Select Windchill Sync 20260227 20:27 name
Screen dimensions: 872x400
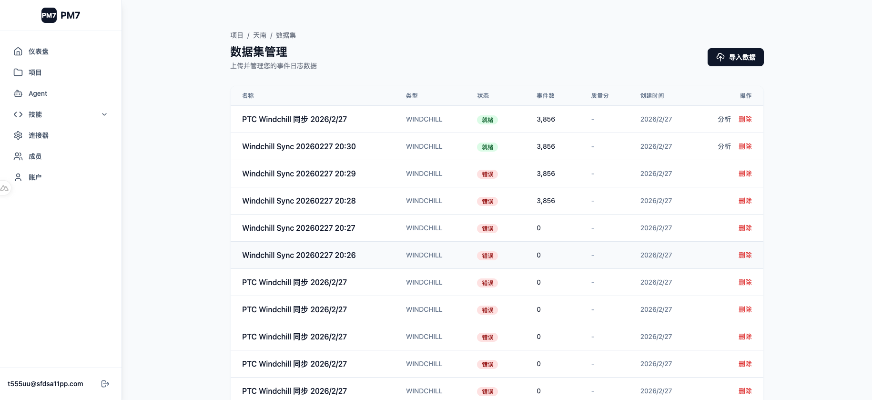299,228
